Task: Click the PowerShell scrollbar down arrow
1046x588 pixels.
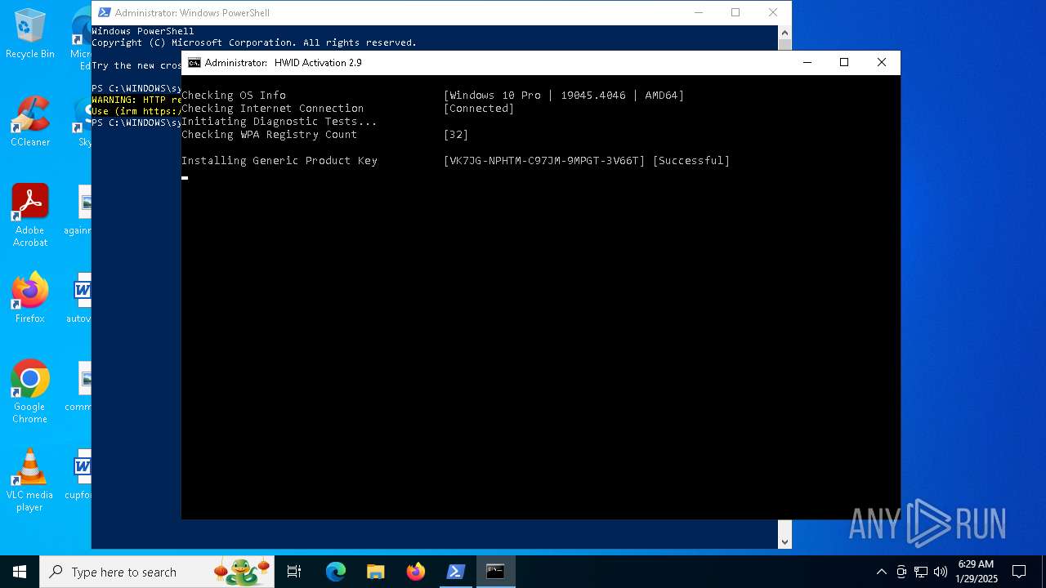Action: tap(784, 541)
